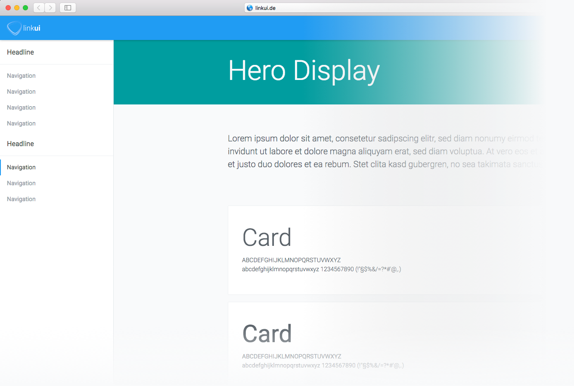This screenshot has height=386, width=574.
Task: Click the lowercase alphabet line in the first card
Action: click(x=322, y=270)
